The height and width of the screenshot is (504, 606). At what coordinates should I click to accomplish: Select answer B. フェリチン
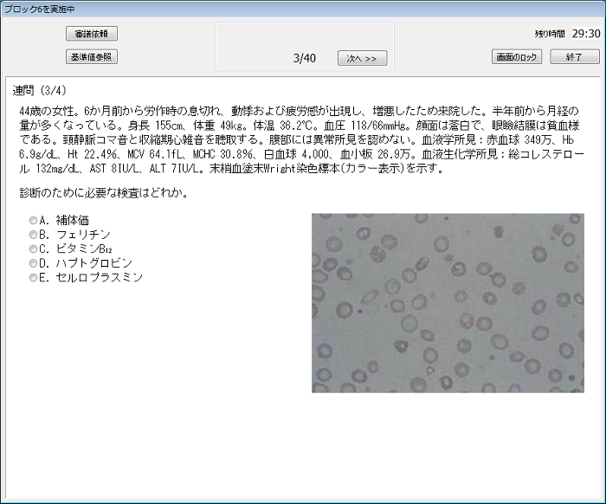click(70, 235)
